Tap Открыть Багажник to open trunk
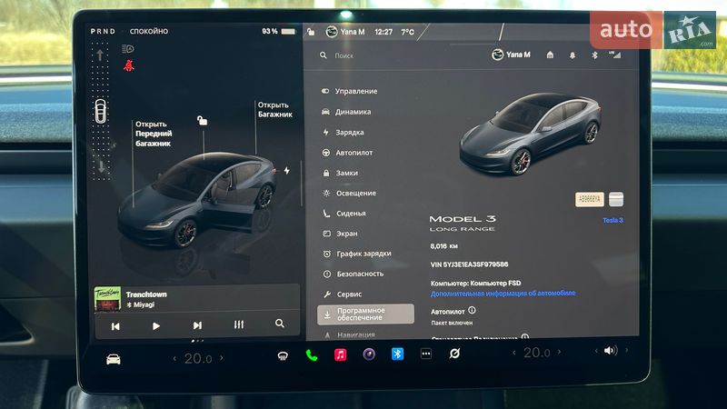The height and width of the screenshot is (409, 727). coord(275,110)
